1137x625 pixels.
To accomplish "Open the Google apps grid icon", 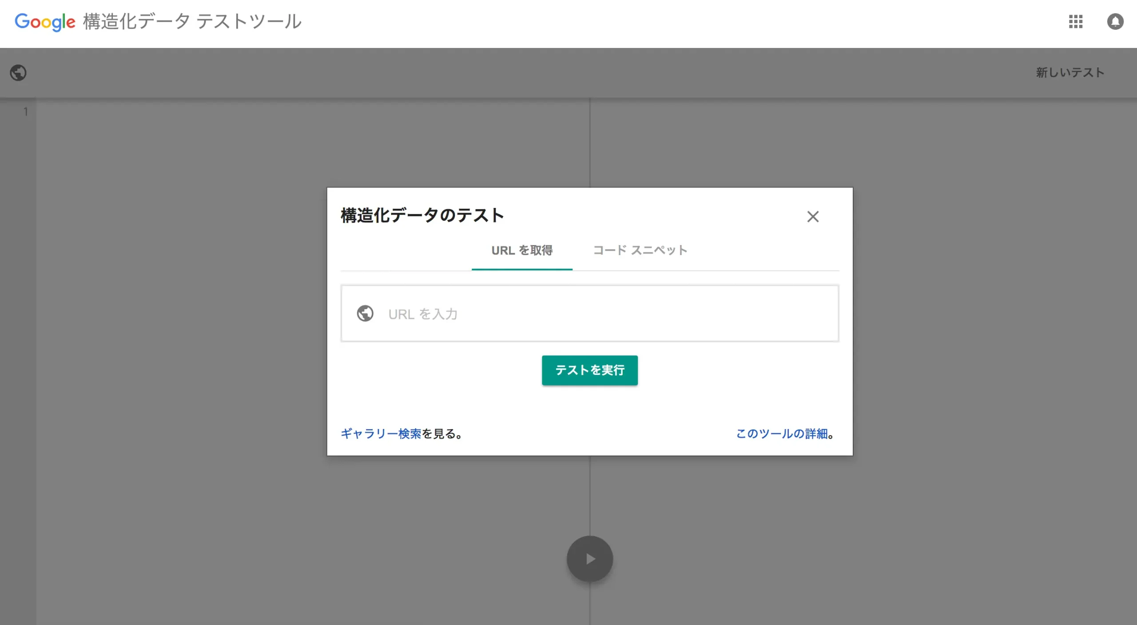I will click(1075, 21).
